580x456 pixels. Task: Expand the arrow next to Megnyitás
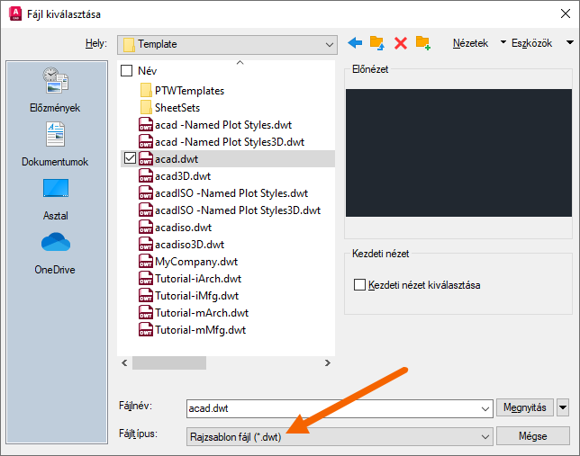[563, 408]
